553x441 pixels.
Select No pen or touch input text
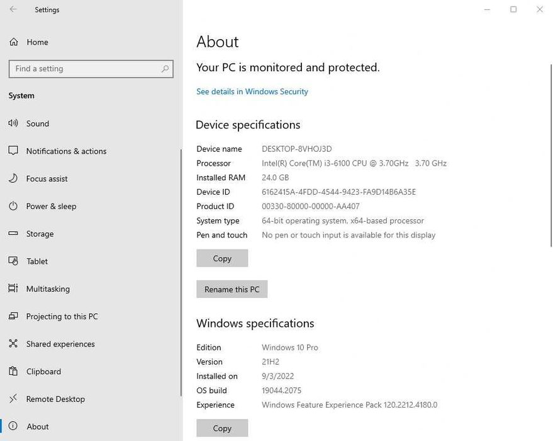[349, 235]
